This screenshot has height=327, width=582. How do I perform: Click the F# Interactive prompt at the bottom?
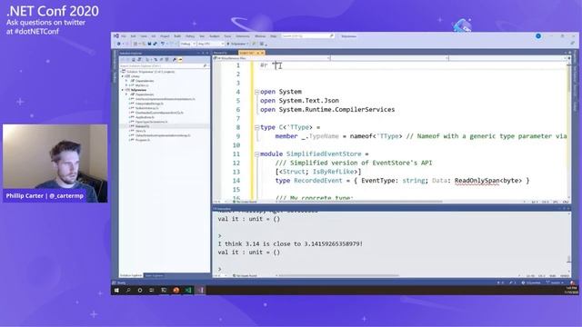point(220,269)
